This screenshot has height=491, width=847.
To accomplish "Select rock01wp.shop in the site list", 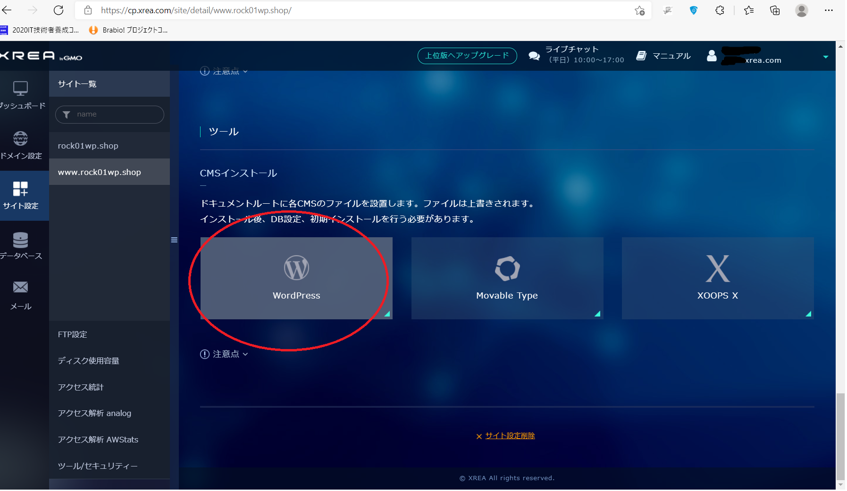I will tap(109, 146).
